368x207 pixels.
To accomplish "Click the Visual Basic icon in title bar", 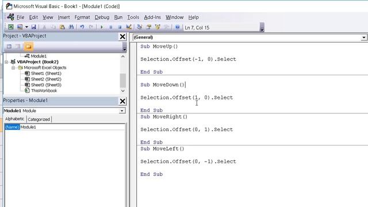I will click(9, 6).
